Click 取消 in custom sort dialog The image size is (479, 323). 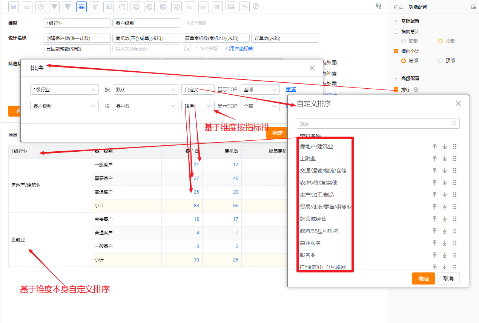pyautogui.click(x=448, y=278)
